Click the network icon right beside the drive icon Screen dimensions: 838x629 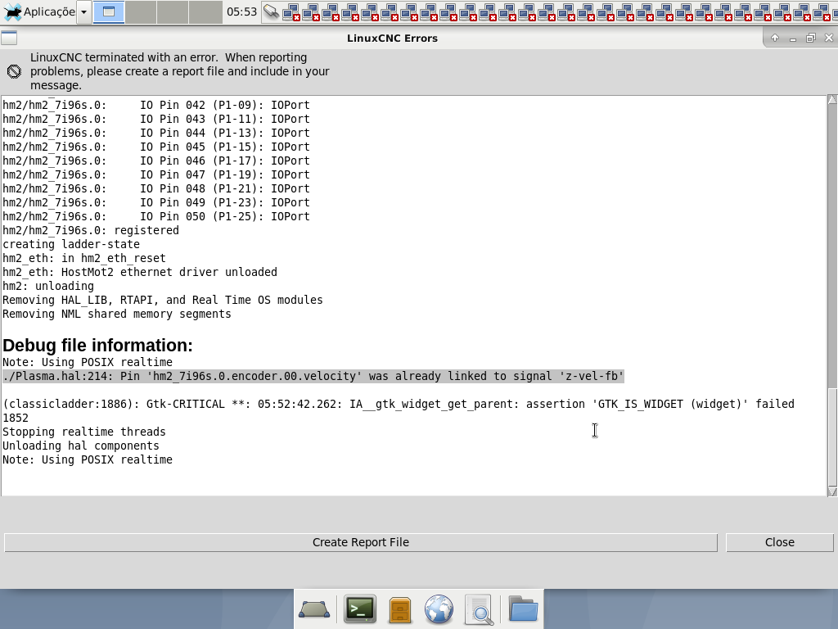click(291, 11)
